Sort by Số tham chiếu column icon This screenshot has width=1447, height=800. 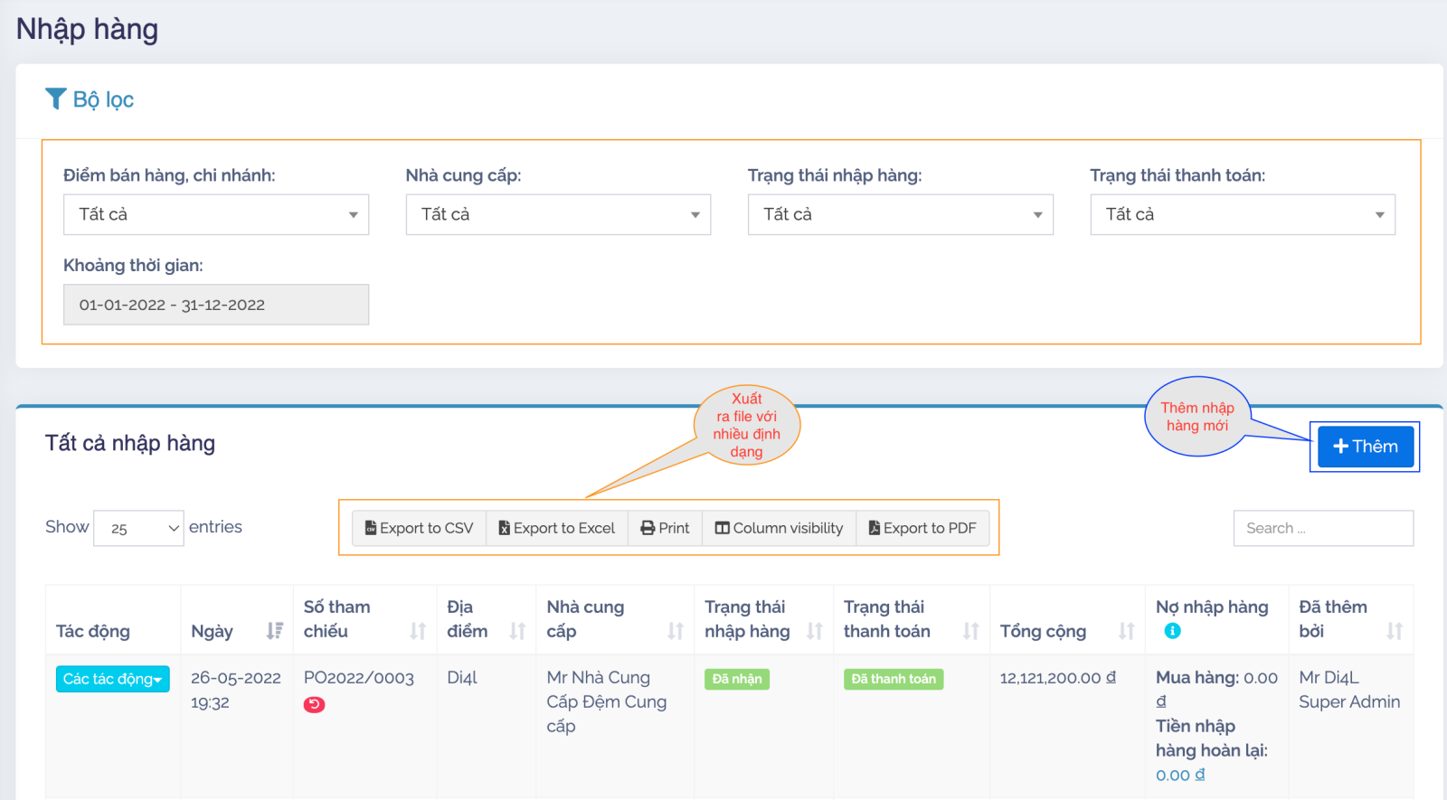[417, 631]
